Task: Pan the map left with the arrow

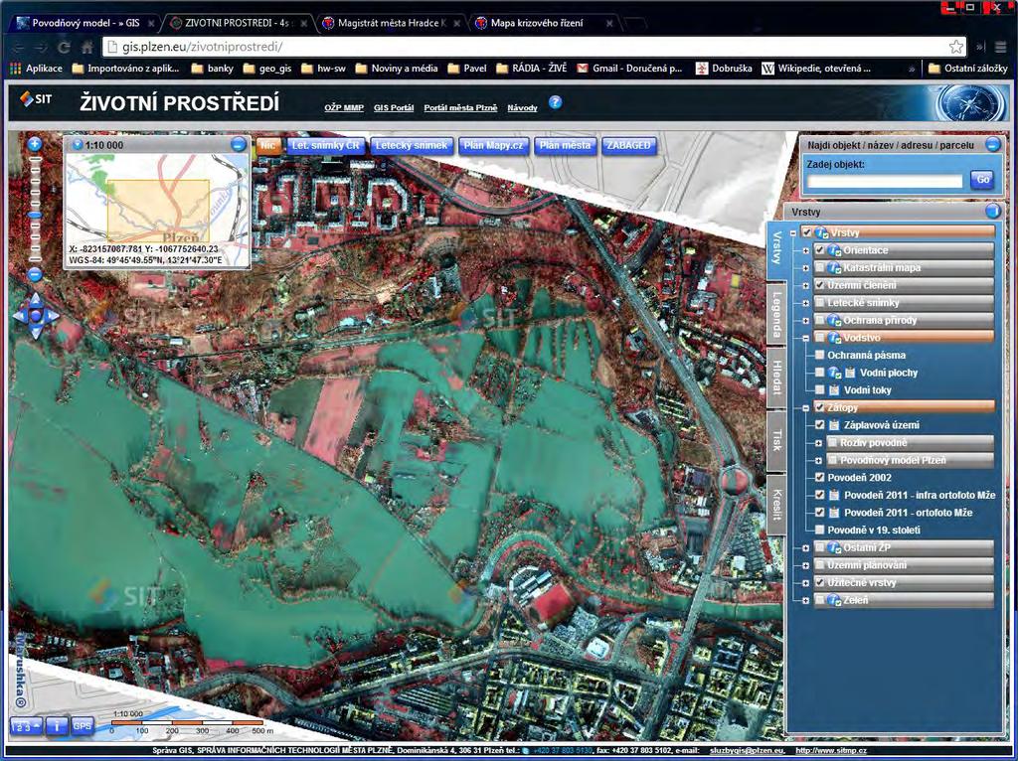Action: pyautogui.click(x=20, y=316)
